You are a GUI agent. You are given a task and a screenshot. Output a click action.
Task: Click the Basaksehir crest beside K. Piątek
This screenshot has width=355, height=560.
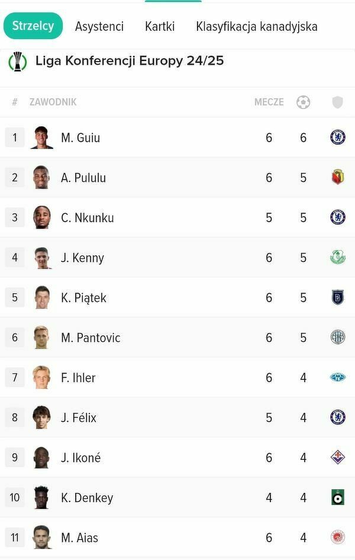pyautogui.click(x=337, y=297)
